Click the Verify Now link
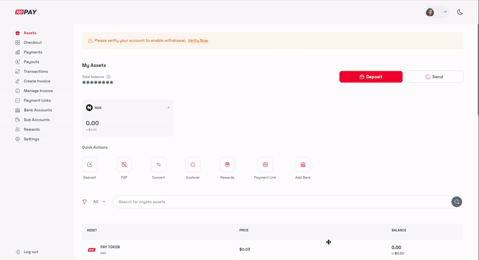The image size is (479, 260). [x=198, y=41]
